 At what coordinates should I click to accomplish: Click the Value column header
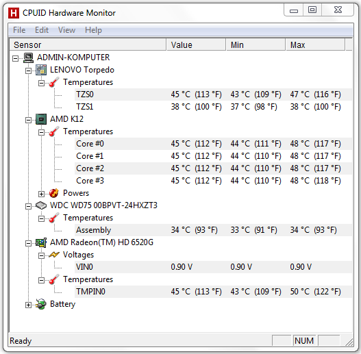point(196,45)
